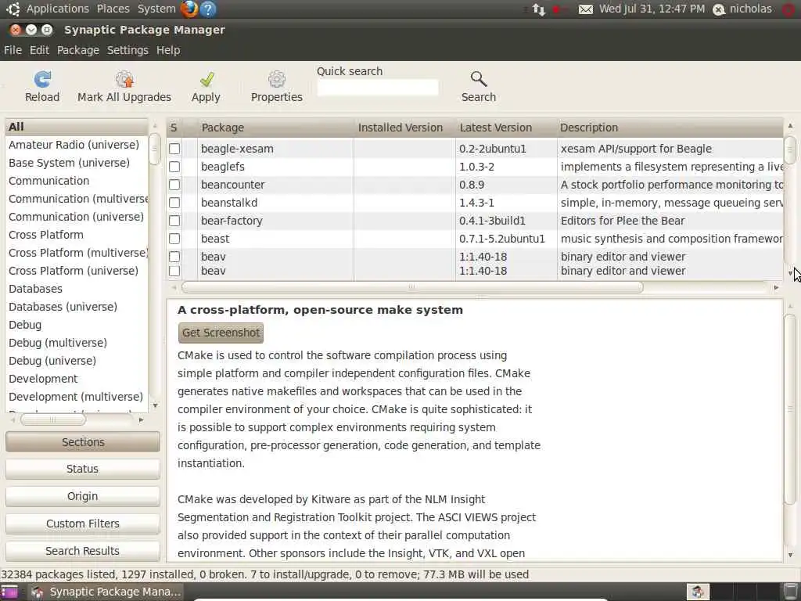Click the package list horizontal scrollbar
This screenshot has width=801, height=601.
412,287
